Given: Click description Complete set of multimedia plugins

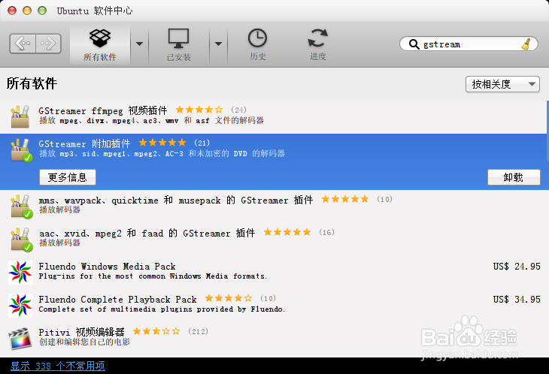Looking at the screenshot, I should [162, 309].
